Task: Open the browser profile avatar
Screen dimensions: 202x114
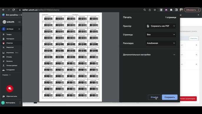Action: pos(181,10)
